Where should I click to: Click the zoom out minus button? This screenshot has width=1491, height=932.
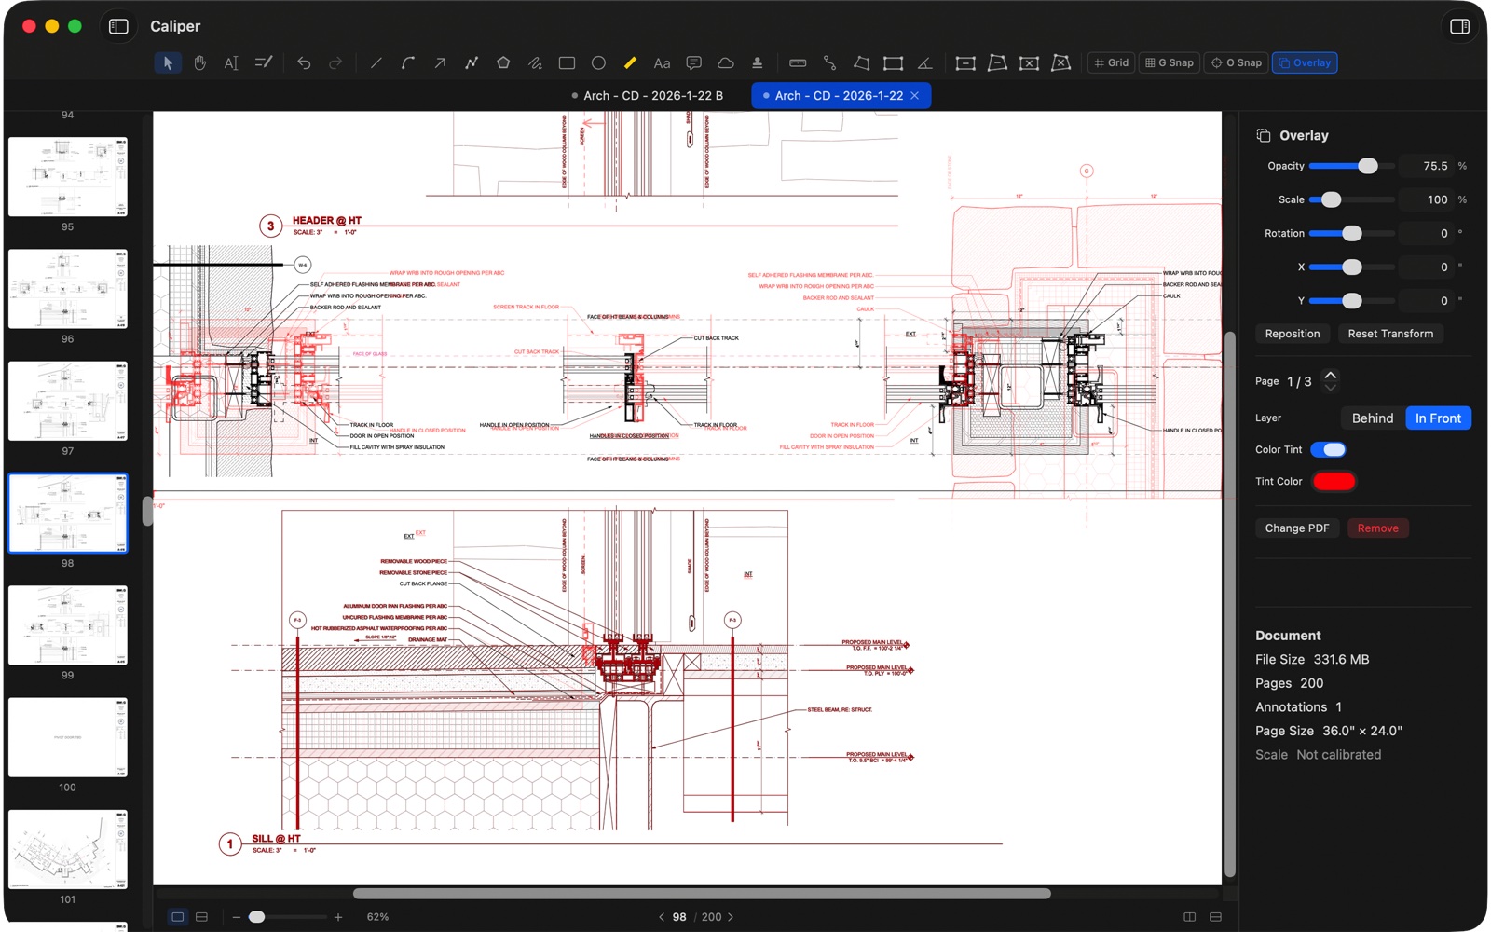click(237, 917)
